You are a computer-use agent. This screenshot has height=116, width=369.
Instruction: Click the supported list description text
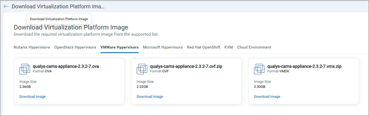tap(86, 34)
